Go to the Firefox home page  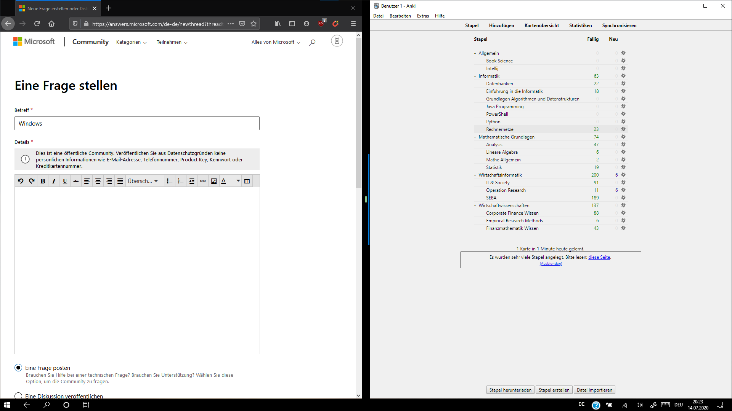click(51, 24)
